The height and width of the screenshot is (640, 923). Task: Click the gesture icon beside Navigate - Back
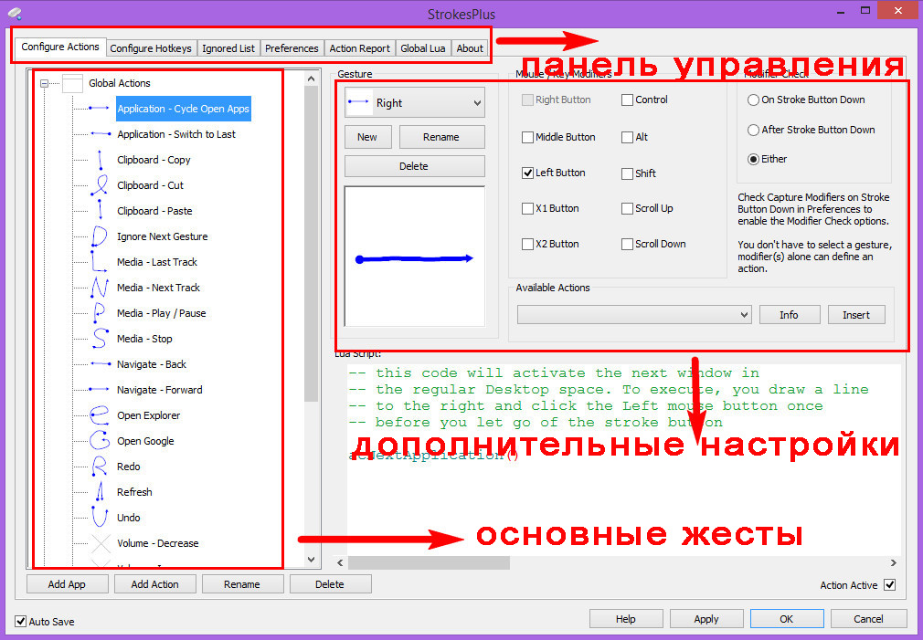tap(101, 364)
